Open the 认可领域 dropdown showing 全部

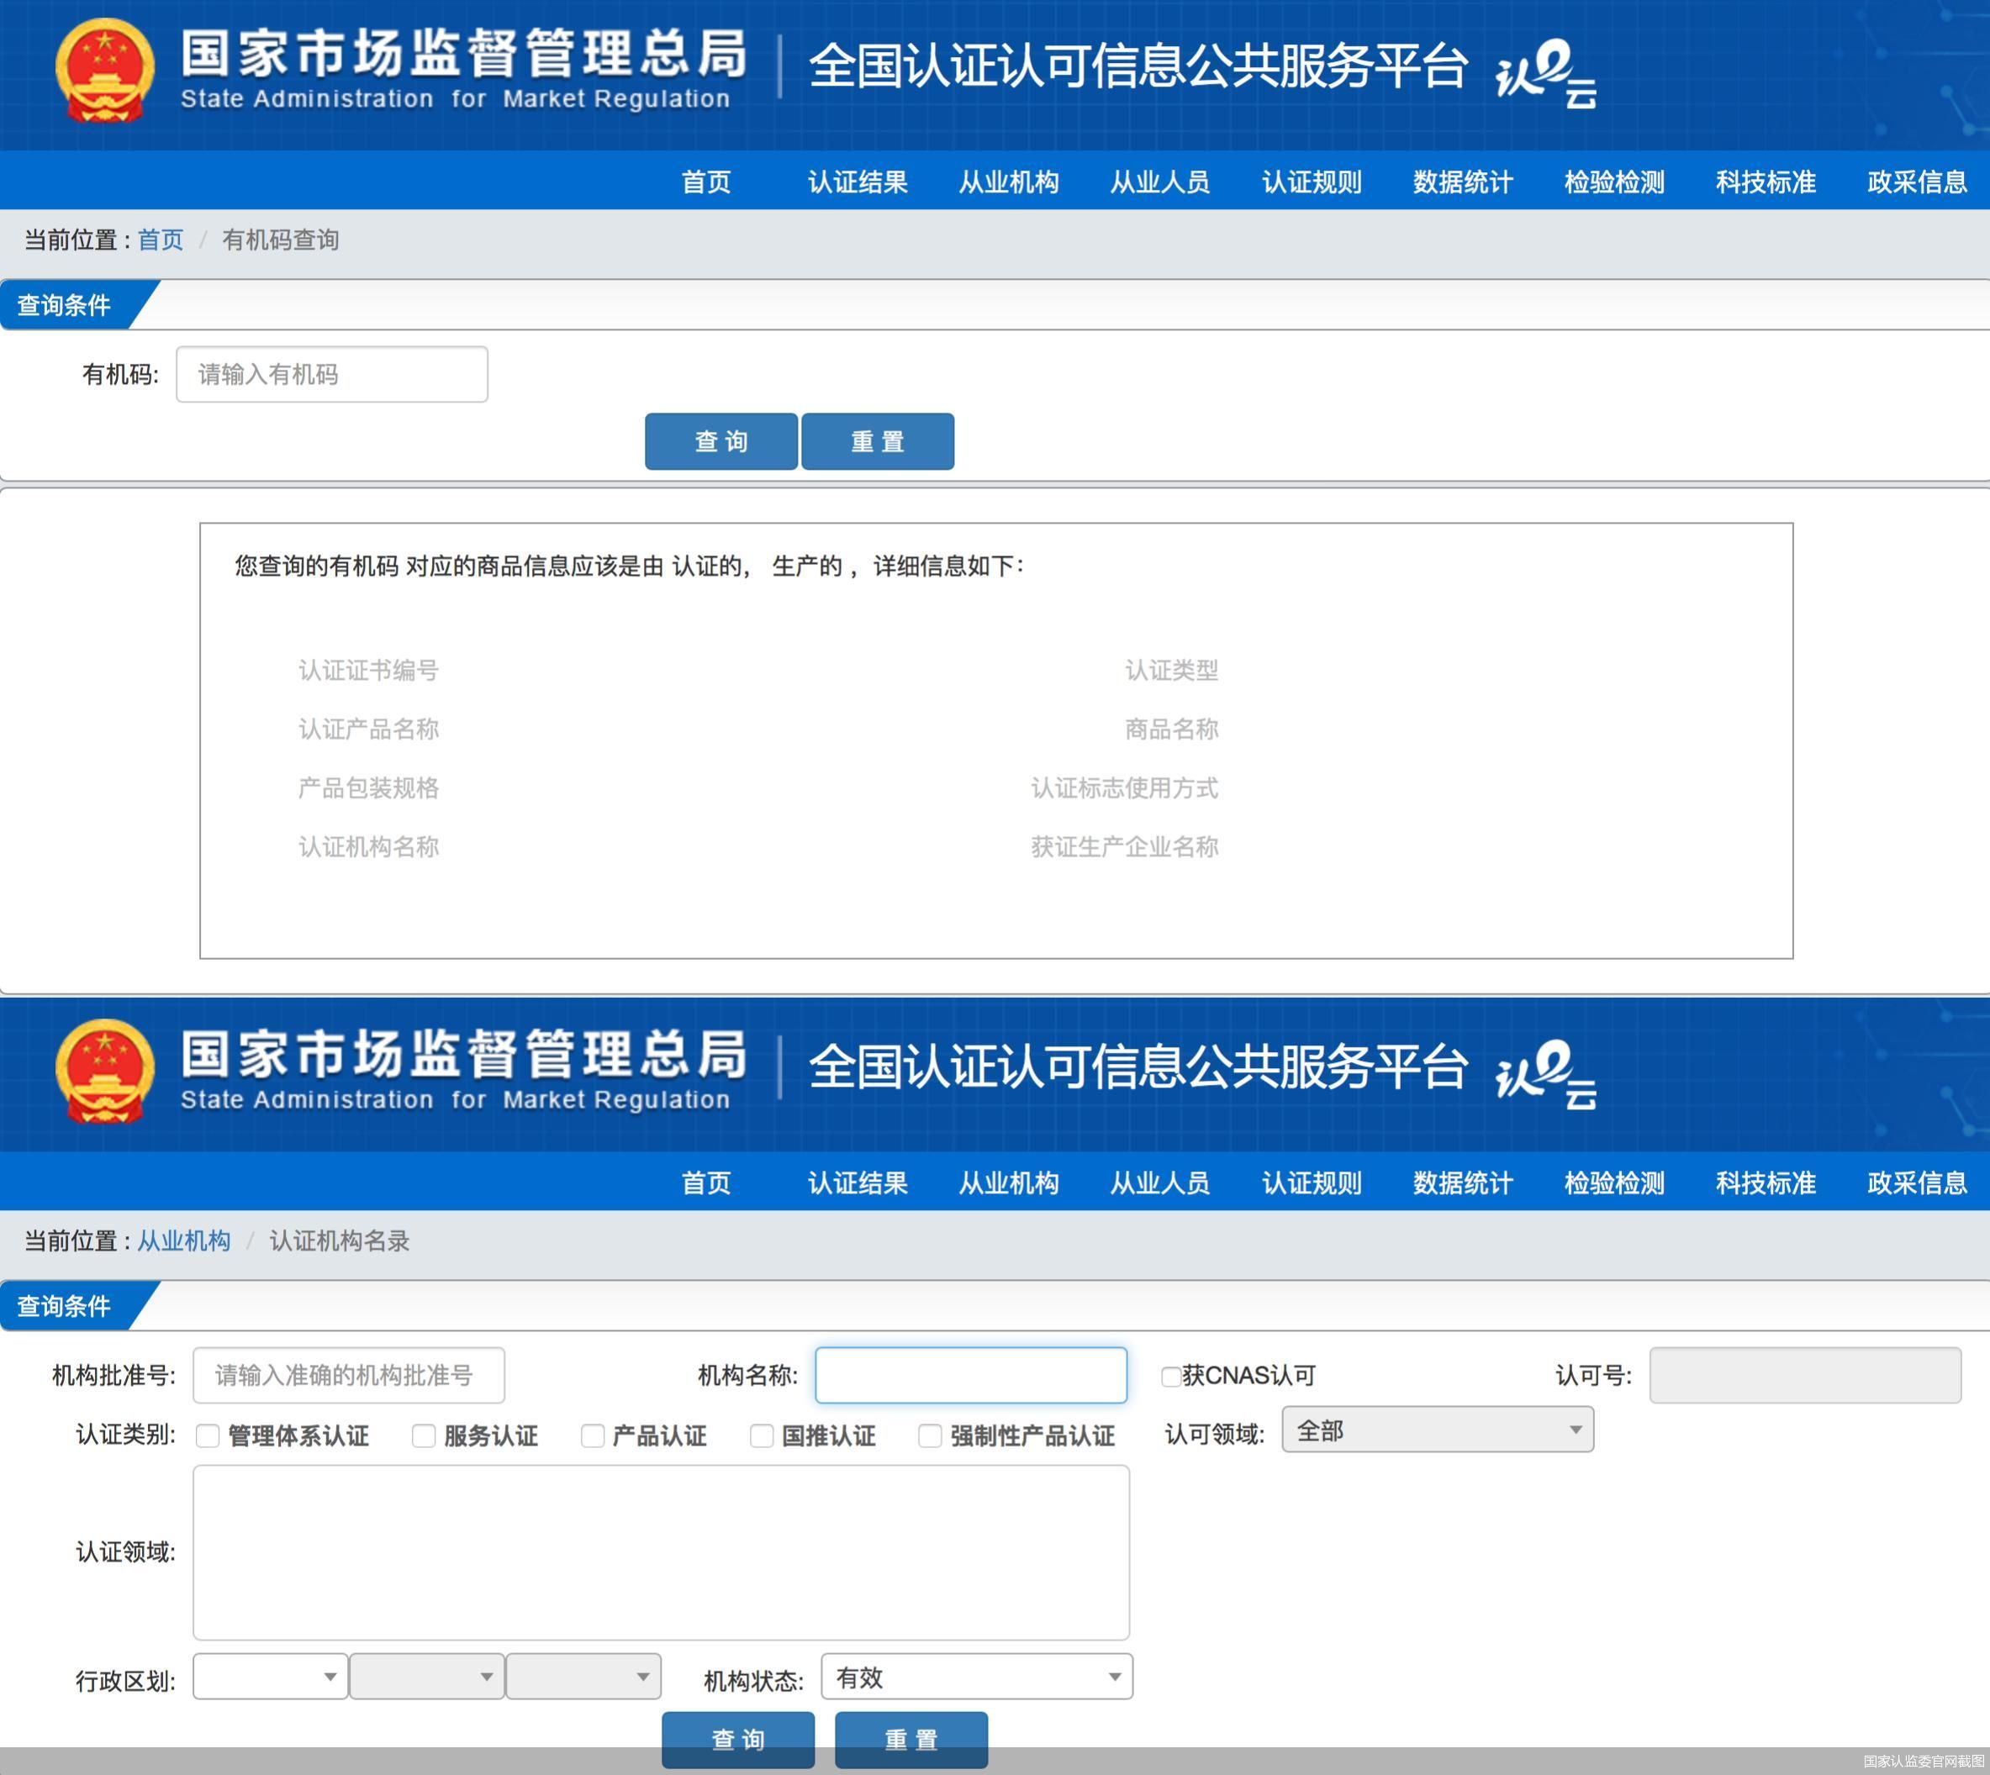coord(1436,1430)
